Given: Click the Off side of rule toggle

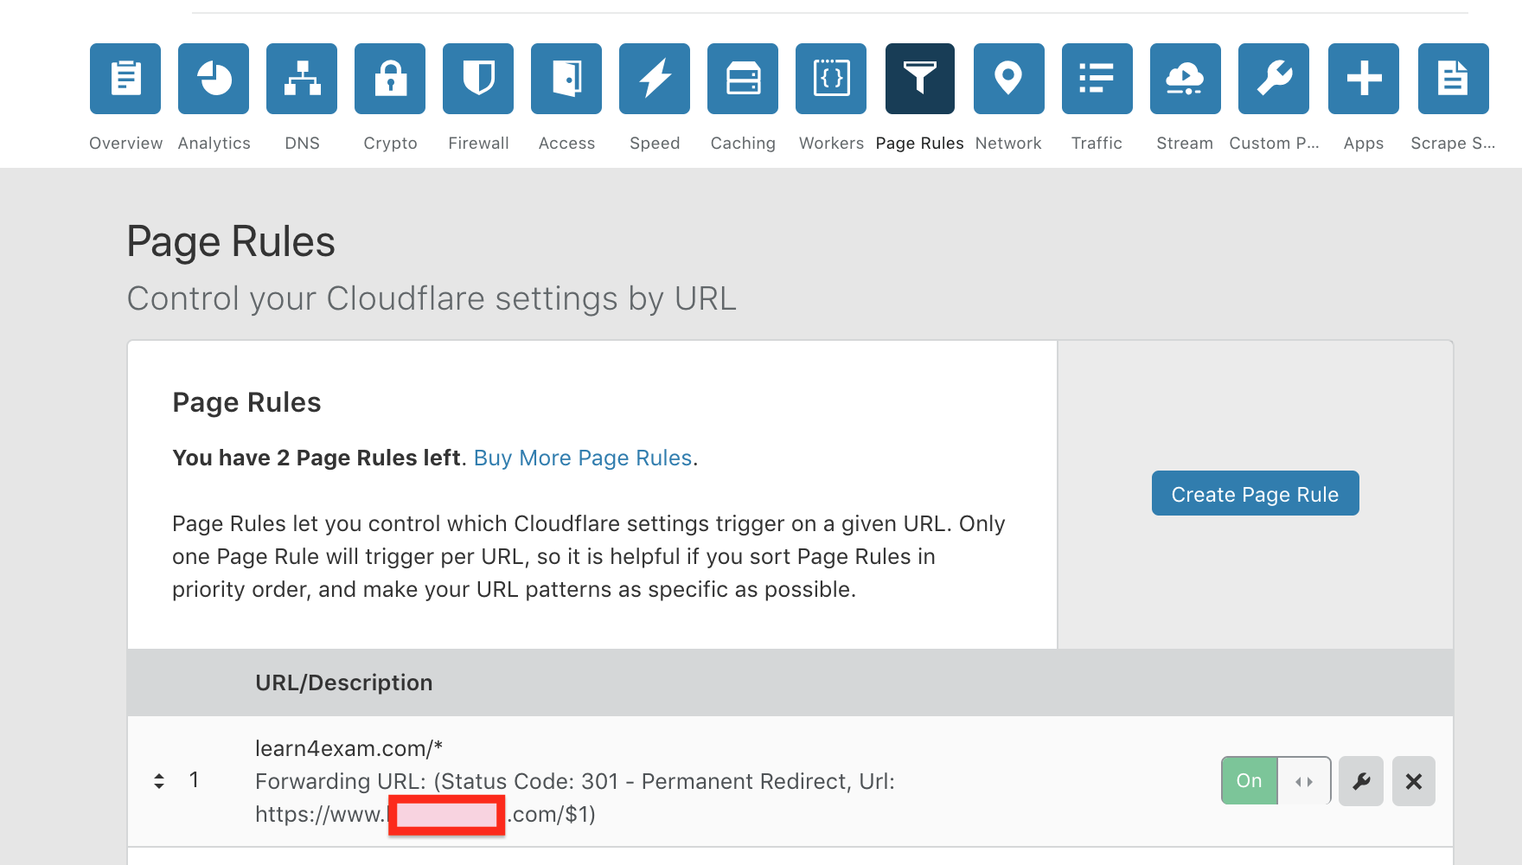Looking at the screenshot, I should (1304, 781).
